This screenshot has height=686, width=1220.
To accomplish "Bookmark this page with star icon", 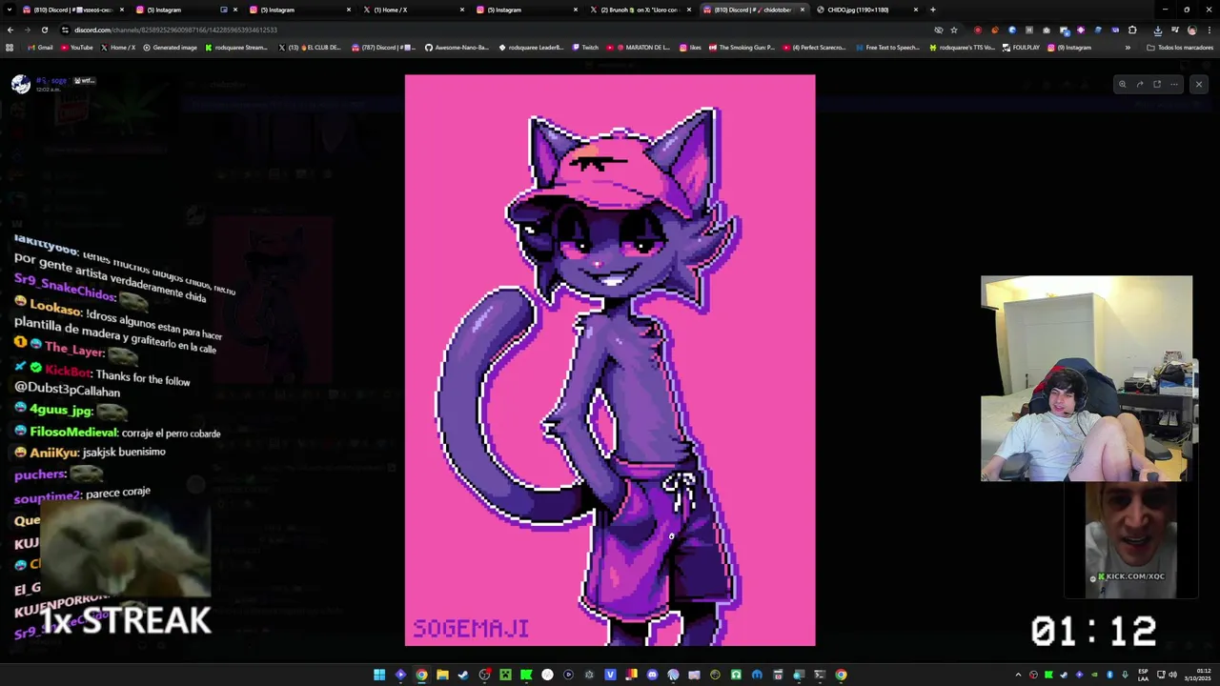I will coord(954,30).
